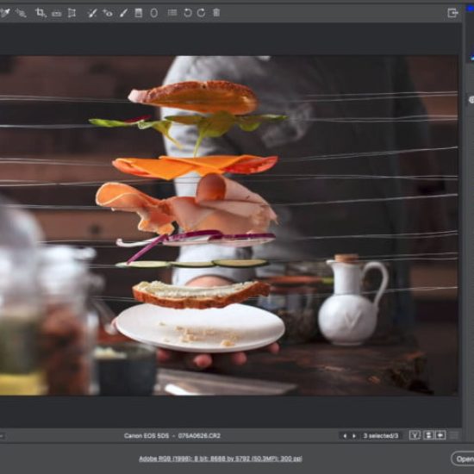Open workflow options link Adobe RGB (1998)
Screen dimensions: 474x474
[x=221, y=458]
